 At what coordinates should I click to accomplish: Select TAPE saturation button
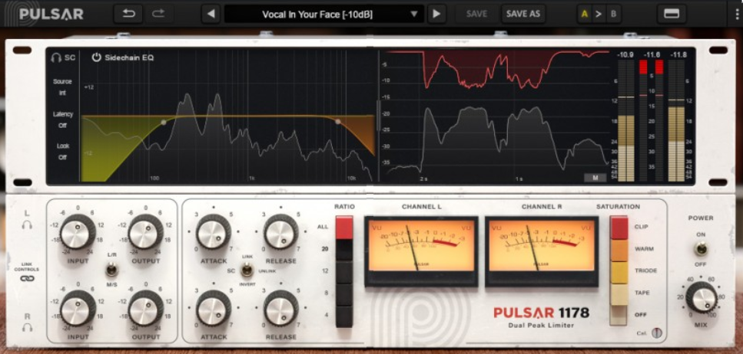[x=619, y=294]
